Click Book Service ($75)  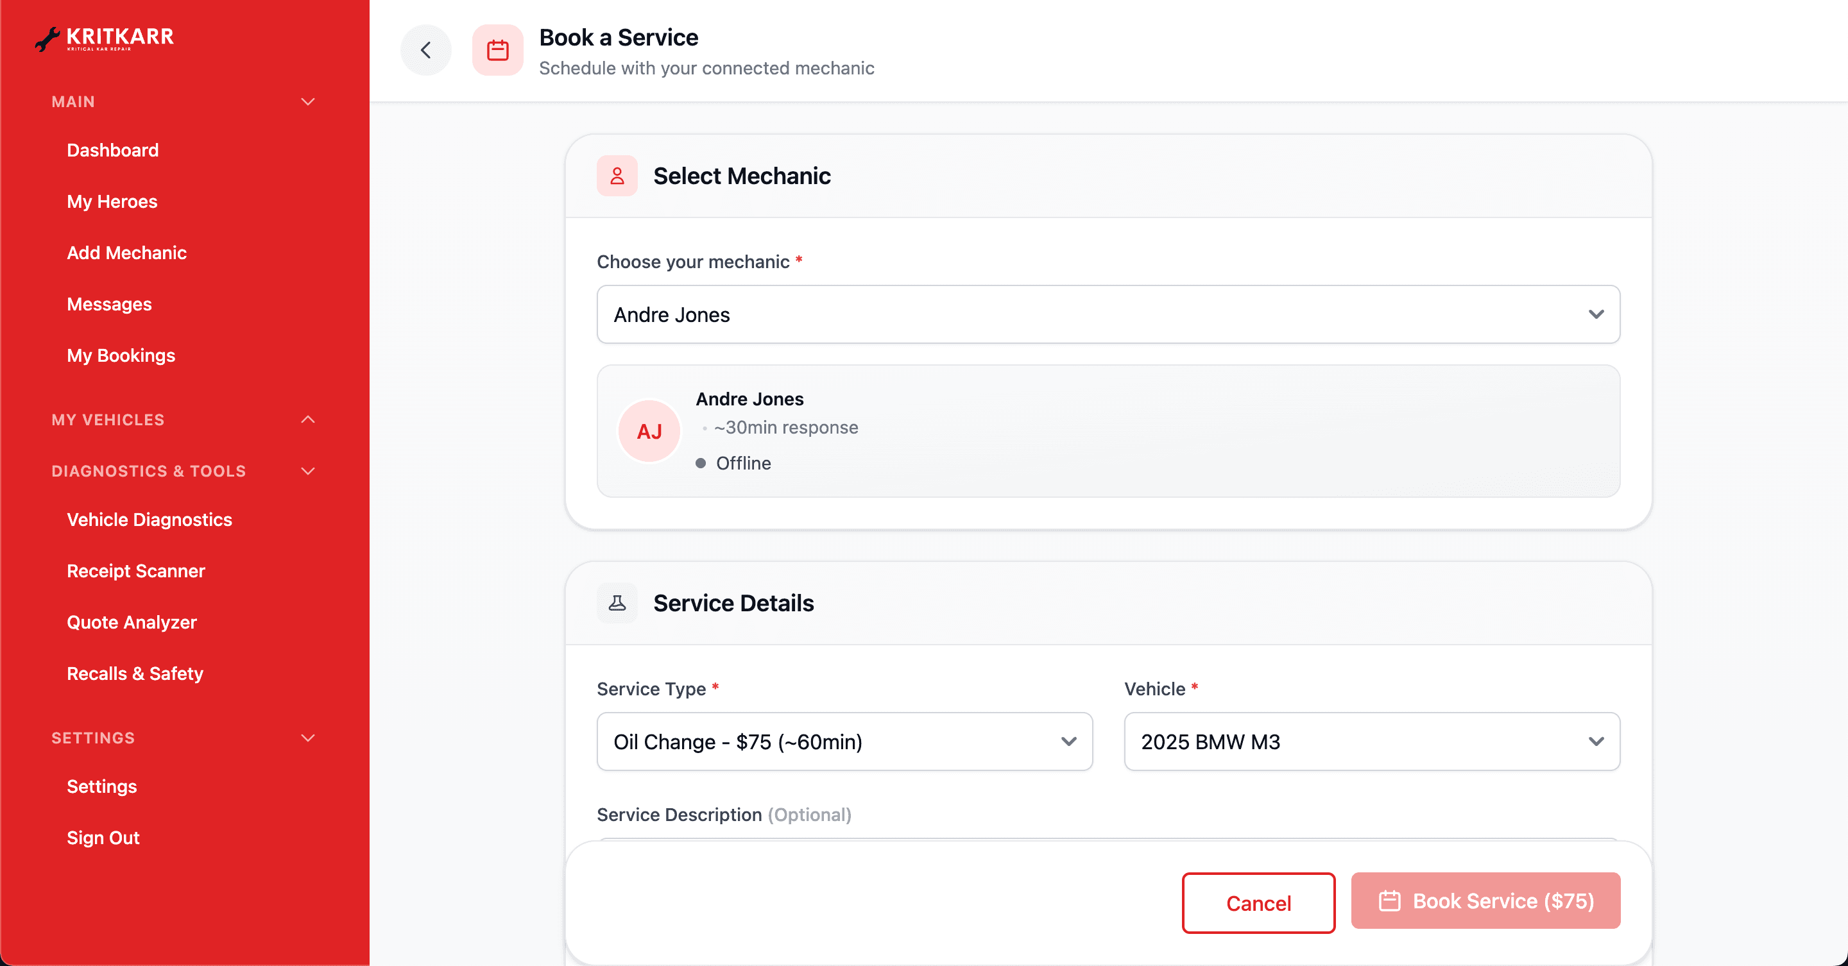pyautogui.click(x=1484, y=901)
